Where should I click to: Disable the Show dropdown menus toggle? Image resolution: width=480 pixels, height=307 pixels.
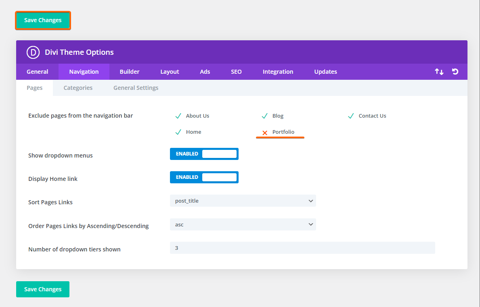click(x=204, y=154)
